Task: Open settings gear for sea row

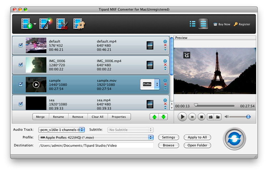Action: (x=165, y=100)
